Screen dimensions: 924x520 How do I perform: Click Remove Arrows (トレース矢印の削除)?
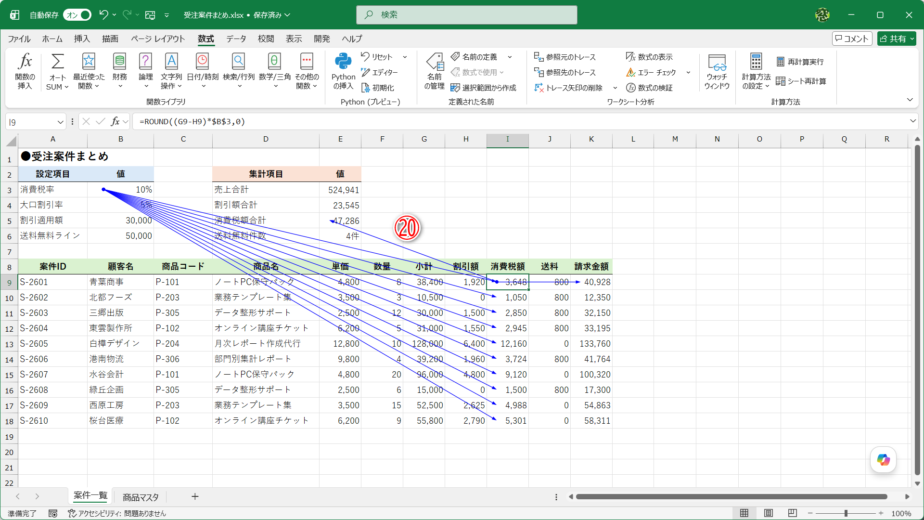pos(568,88)
